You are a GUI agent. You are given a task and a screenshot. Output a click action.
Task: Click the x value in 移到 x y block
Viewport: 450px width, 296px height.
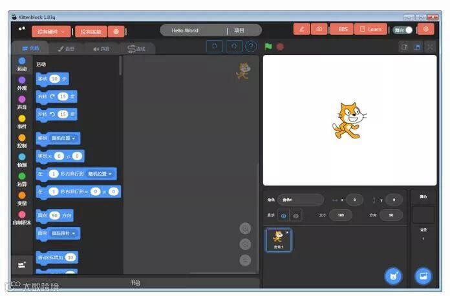point(59,156)
